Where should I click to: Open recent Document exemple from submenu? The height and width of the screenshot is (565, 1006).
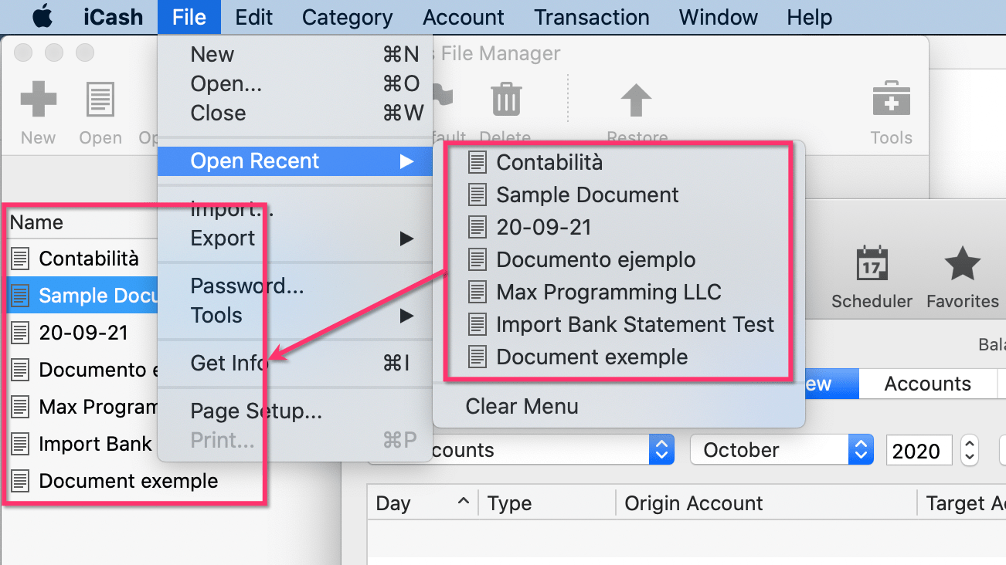coord(619,357)
